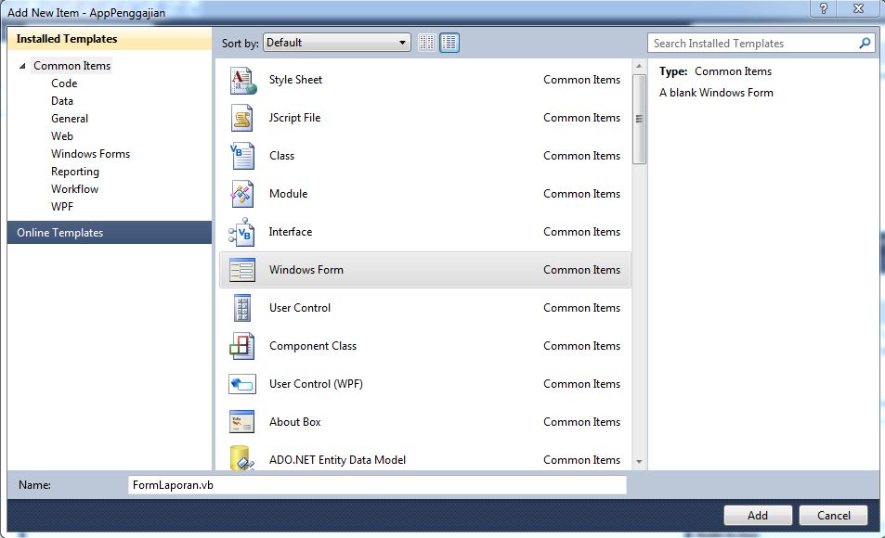Click Common Items label in Class row

pyautogui.click(x=582, y=156)
